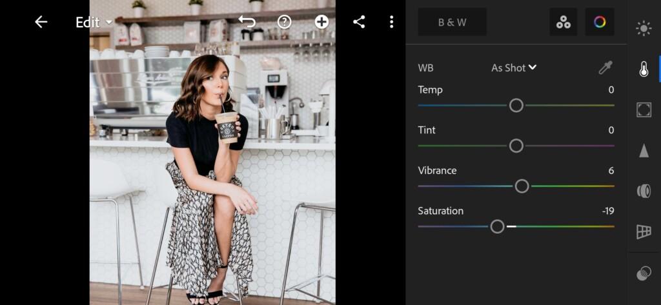This screenshot has height=305, width=661.
Task: Open the color mix wheel icon
Action: 600,22
